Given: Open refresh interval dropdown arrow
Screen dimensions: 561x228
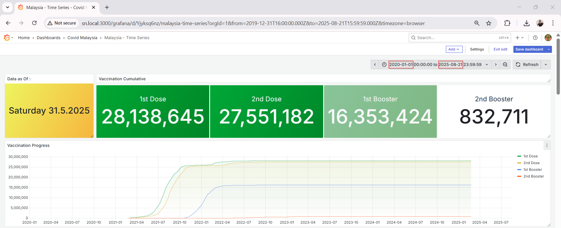Looking at the screenshot, I should (546, 65).
